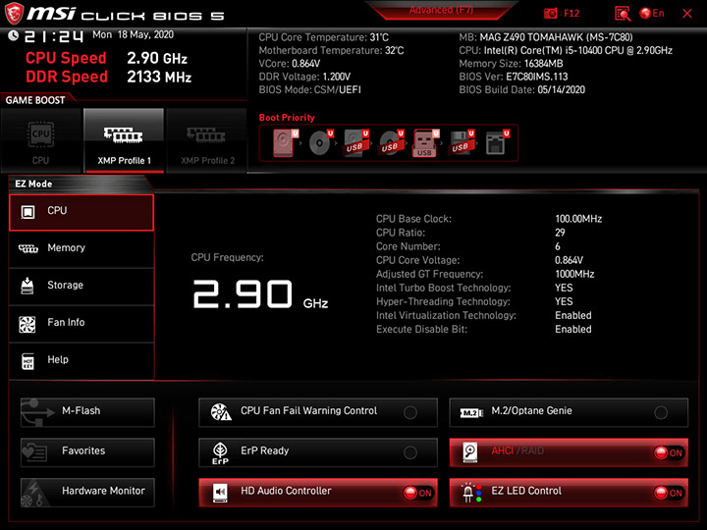Change language via the En globe icon
Image resolution: width=707 pixels, height=530 pixels.
[x=652, y=14]
